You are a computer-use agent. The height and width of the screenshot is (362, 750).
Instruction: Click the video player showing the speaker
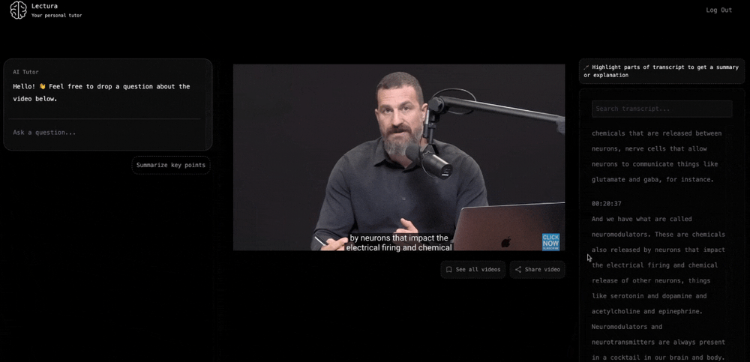pyautogui.click(x=399, y=157)
